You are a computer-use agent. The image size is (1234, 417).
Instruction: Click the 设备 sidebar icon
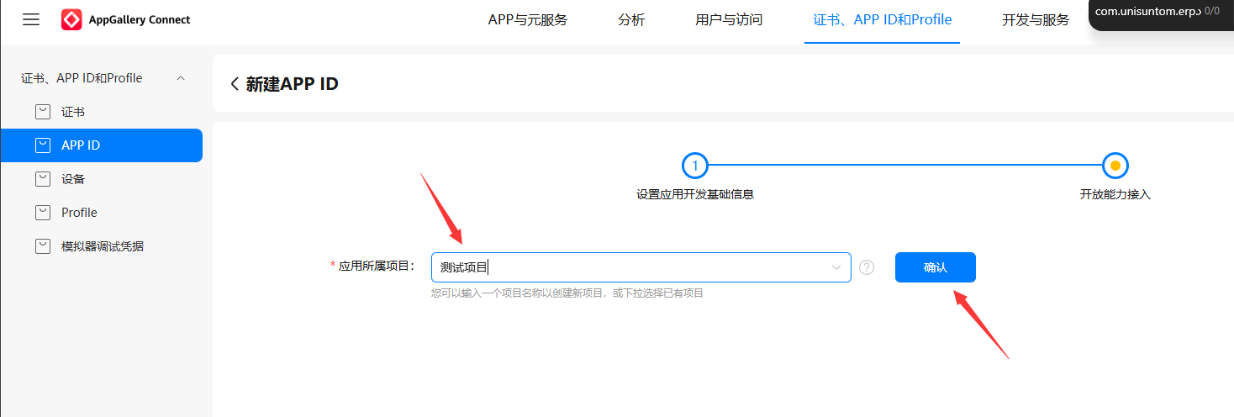click(43, 179)
